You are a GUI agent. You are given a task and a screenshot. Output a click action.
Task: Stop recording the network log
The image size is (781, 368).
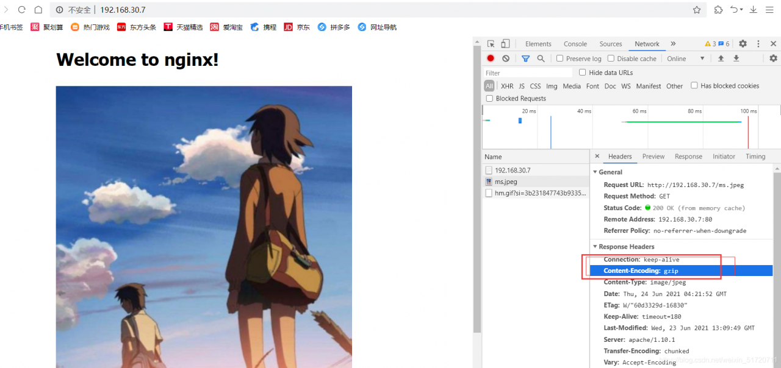click(x=491, y=58)
